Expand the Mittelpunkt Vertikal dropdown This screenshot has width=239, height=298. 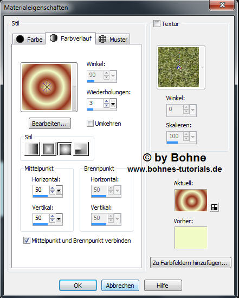point(59,218)
